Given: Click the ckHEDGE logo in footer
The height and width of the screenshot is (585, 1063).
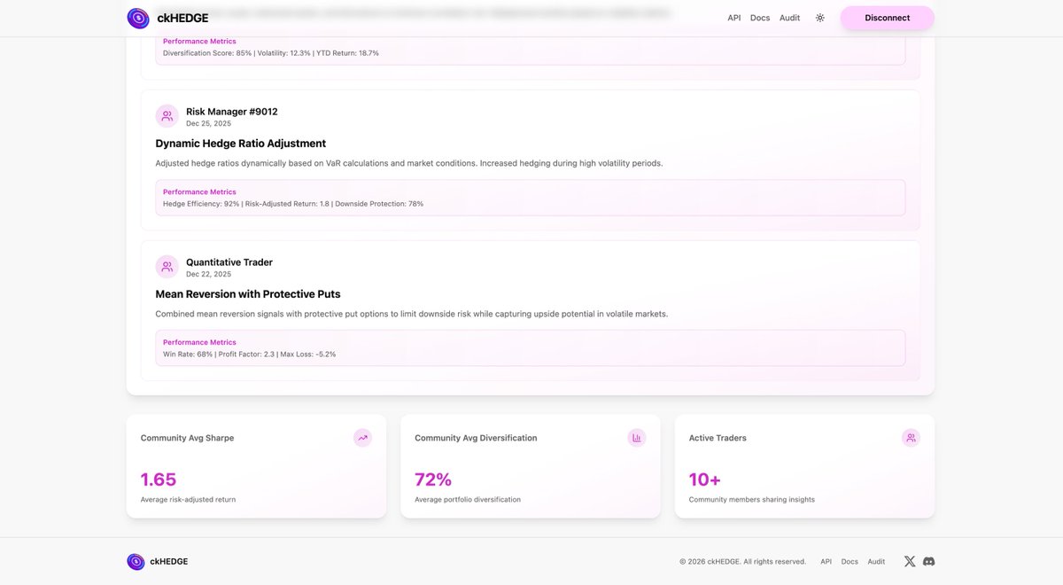Looking at the screenshot, I should point(158,561).
